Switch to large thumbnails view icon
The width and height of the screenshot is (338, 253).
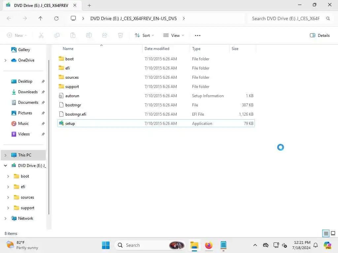pos(333,233)
